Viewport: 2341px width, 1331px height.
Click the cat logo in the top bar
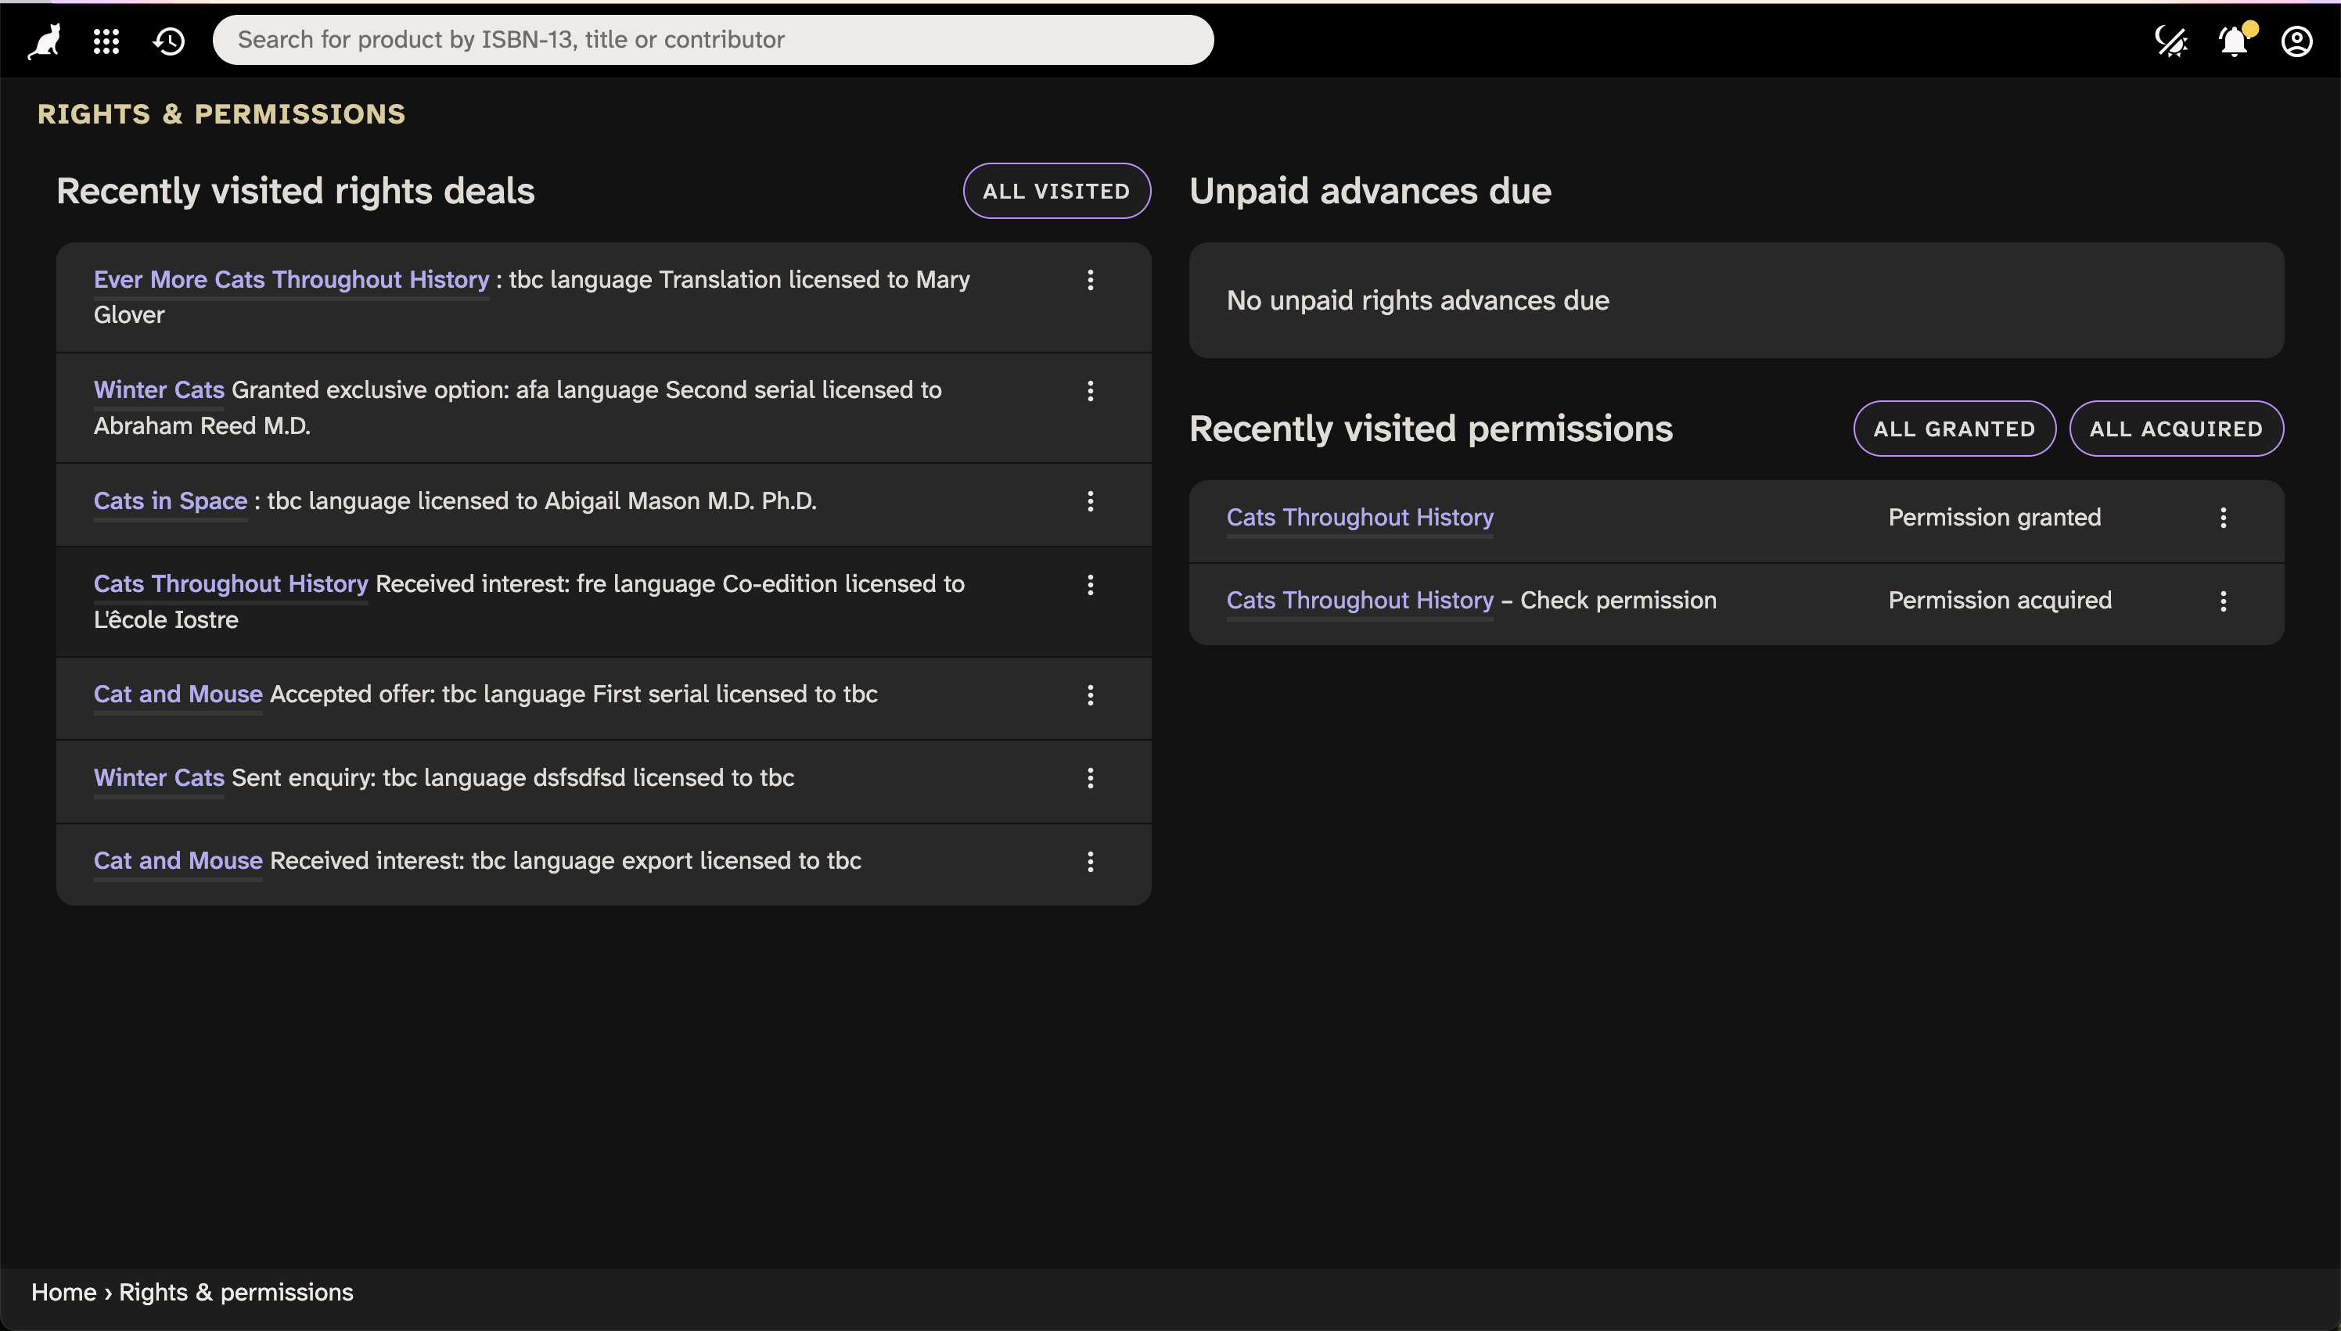[42, 39]
